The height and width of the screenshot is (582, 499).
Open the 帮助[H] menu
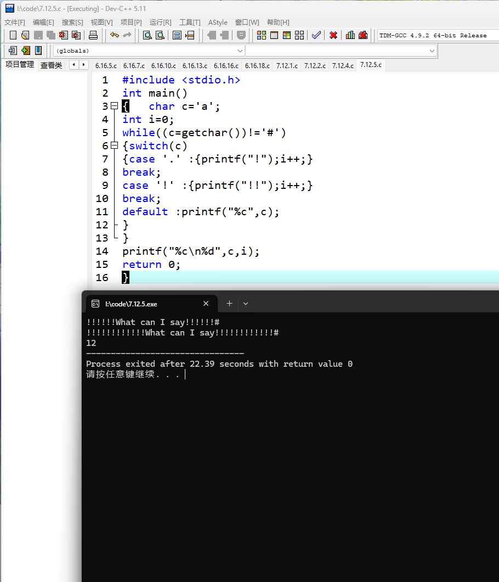tap(278, 23)
